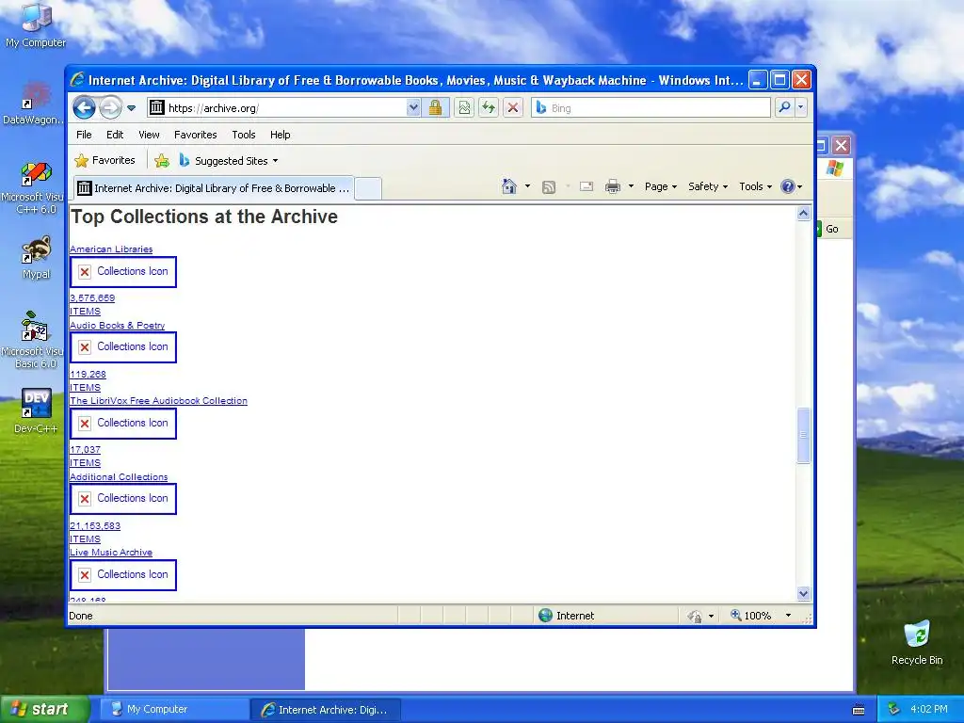Open the View menu
The height and width of the screenshot is (723, 964).
pyautogui.click(x=149, y=135)
